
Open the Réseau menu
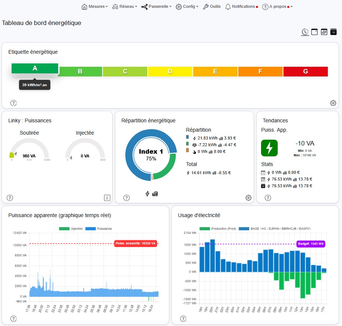click(125, 7)
